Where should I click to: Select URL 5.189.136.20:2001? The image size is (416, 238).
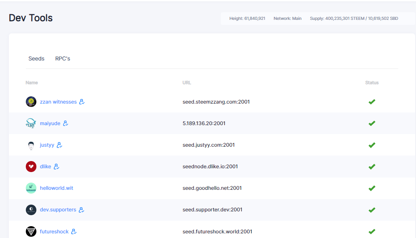coord(204,123)
